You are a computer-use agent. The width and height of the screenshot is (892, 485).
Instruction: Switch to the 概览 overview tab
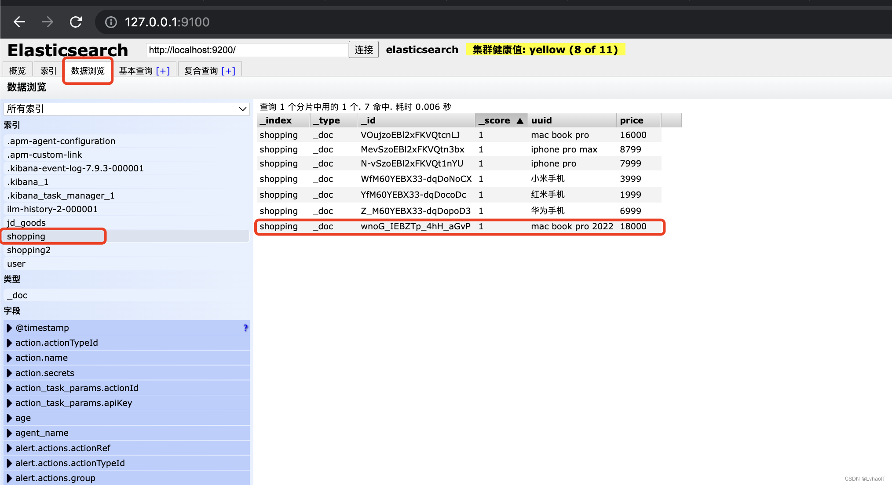(x=18, y=71)
